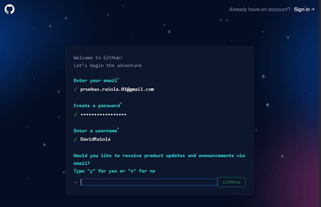Click the "Let's begin the adventure" text
The image size is (321, 207).
(x=107, y=65)
